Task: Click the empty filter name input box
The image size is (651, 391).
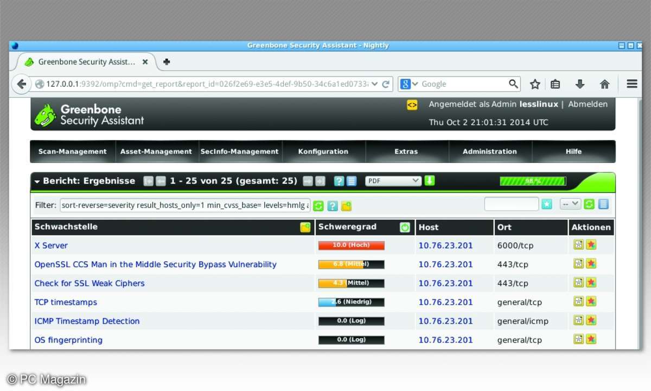Action: click(512, 204)
